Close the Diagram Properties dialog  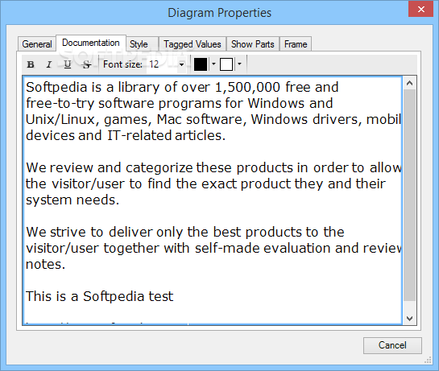click(x=420, y=9)
